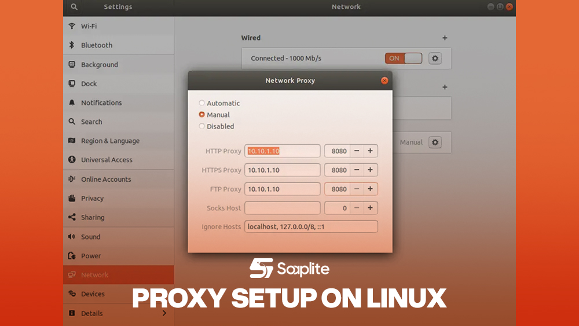The height and width of the screenshot is (326, 579).
Task: Increase the FTP Proxy port
Action: (371, 189)
